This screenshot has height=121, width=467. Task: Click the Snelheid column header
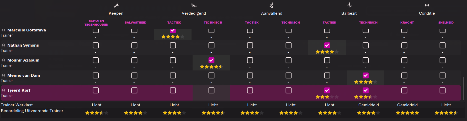tap(446, 23)
